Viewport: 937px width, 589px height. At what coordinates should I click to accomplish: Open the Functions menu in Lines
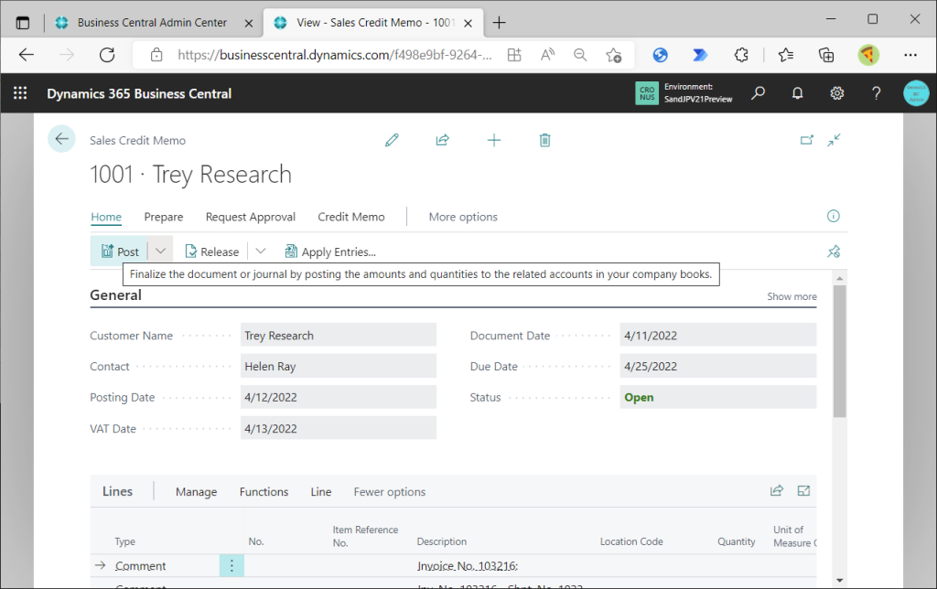coord(264,492)
